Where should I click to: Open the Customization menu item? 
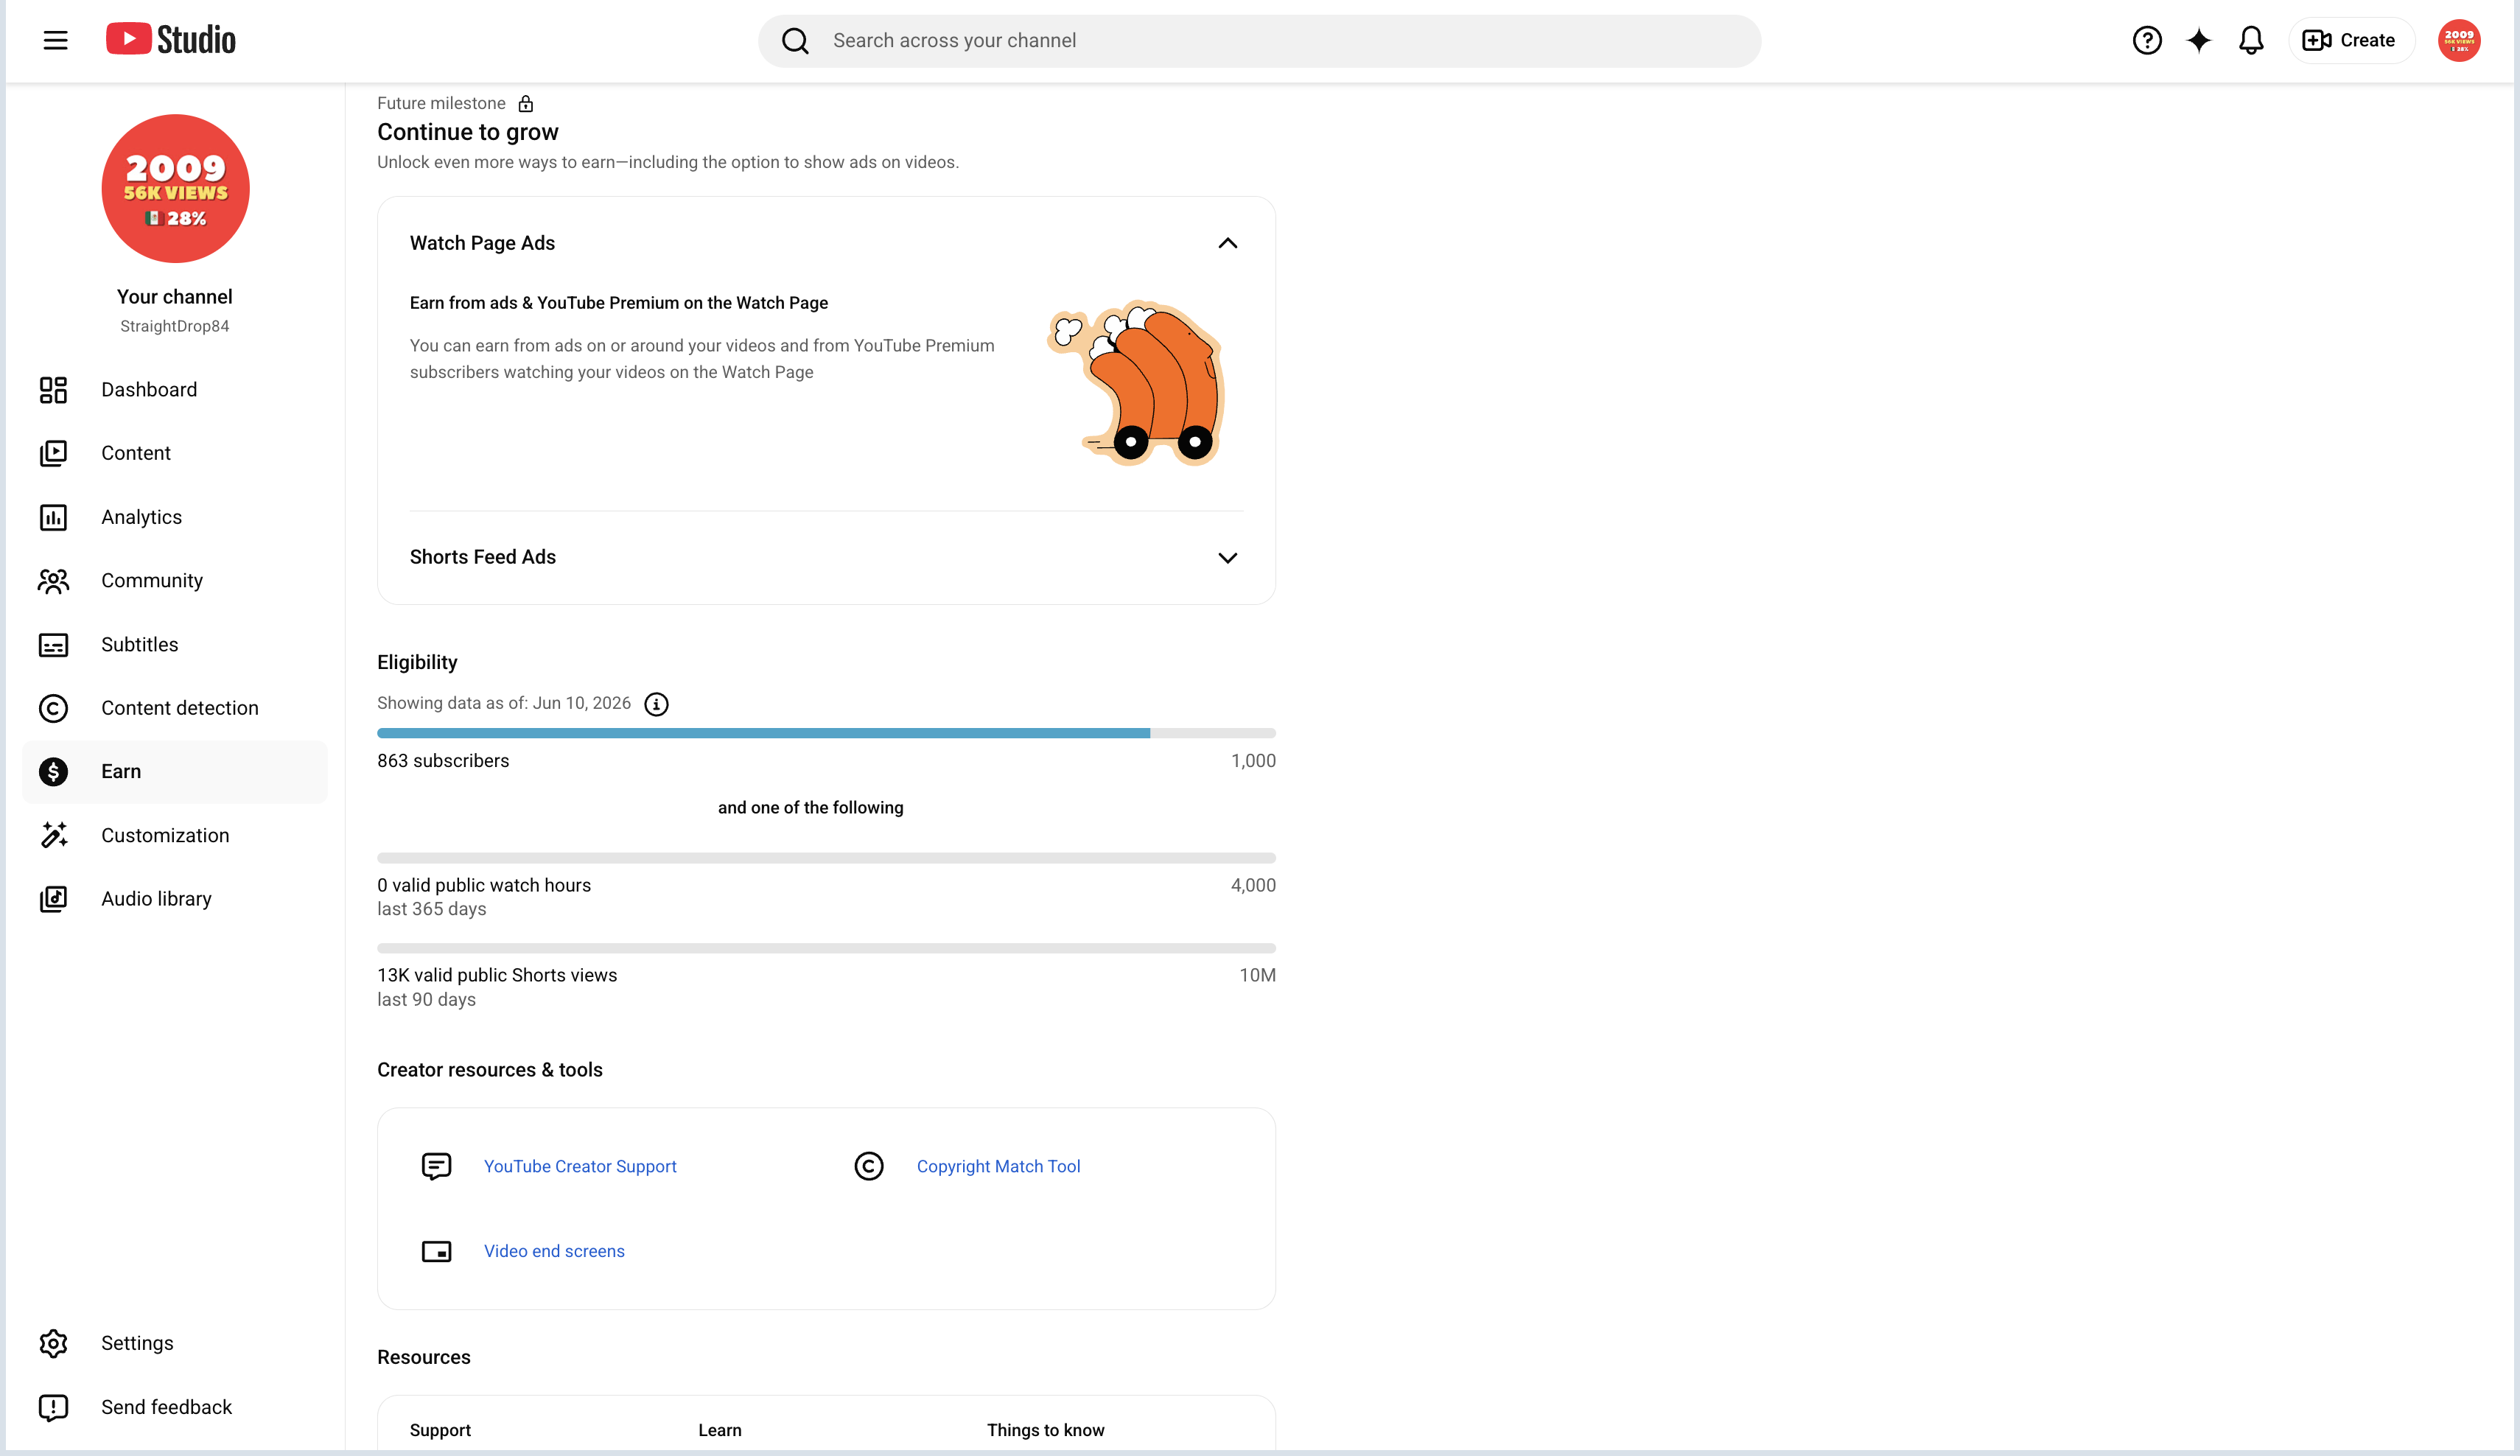[175, 835]
